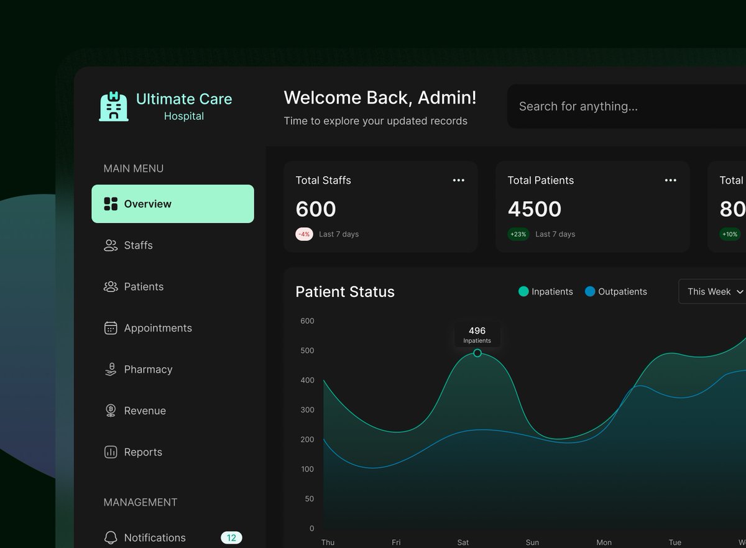This screenshot has height=548, width=746.
Task: Click the Ultimate Care title text
Action: 184,99
